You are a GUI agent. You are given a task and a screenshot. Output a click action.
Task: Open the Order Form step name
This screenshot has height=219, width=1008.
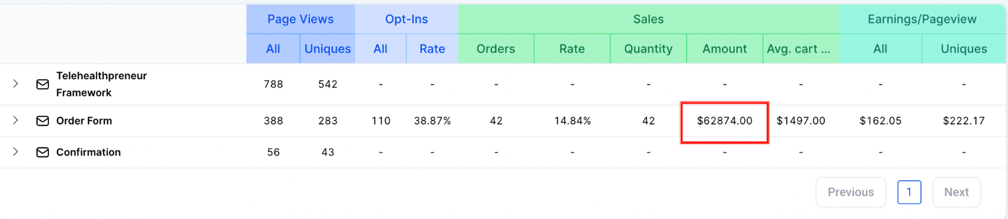[x=84, y=121]
